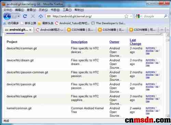Open the device/htc/common.git project
The image size is (171, 125).
(22, 48)
